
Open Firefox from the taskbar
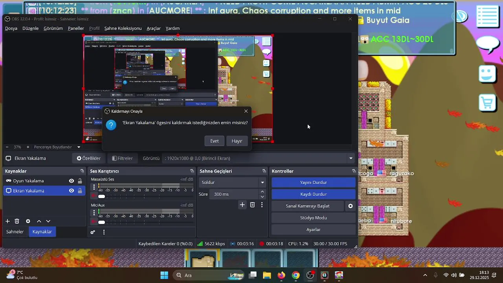pyautogui.click(x=281, y=275)
